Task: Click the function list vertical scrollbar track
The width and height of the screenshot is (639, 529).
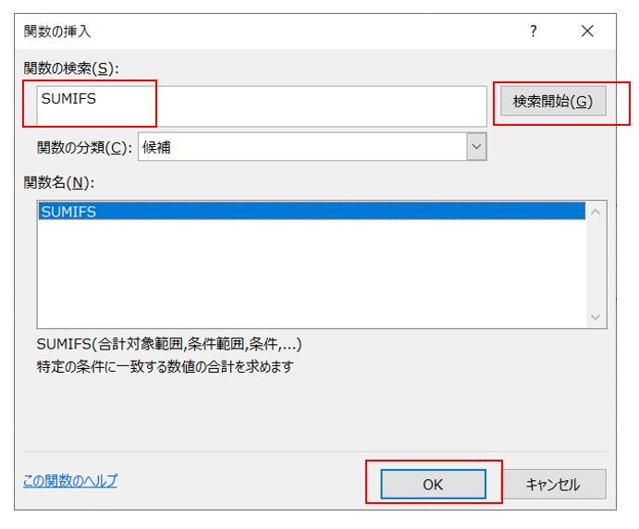Action: pos(596,264)
